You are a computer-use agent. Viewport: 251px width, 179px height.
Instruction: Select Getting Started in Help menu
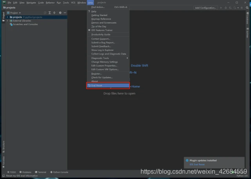[108, 15]
